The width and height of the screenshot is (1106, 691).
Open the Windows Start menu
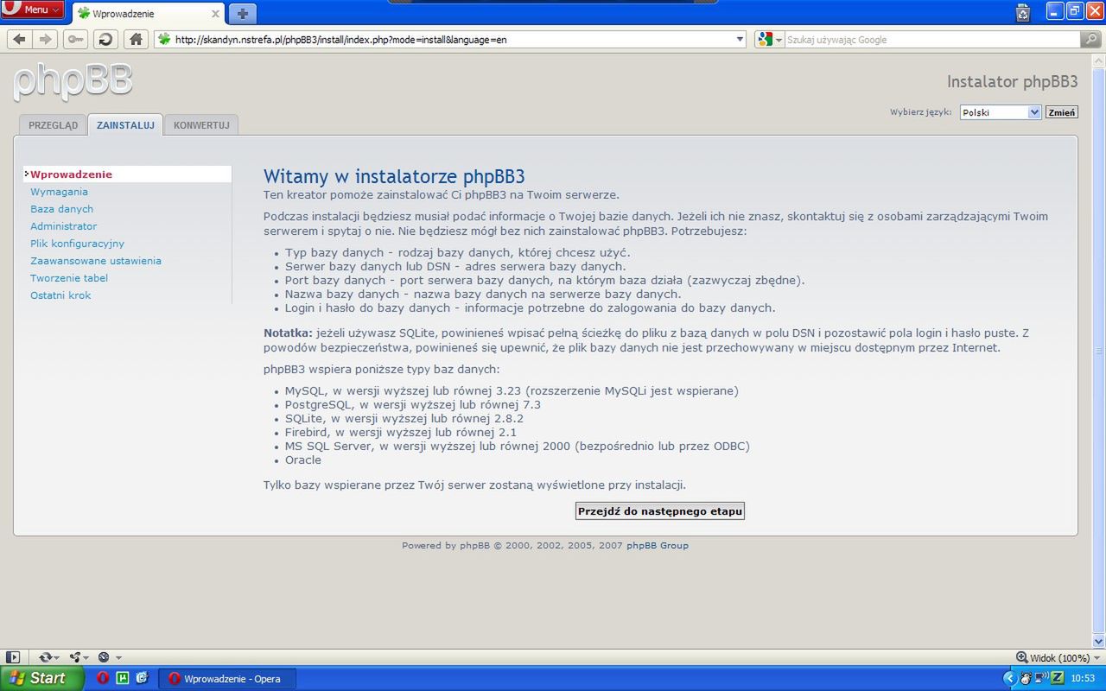(x=42, y=678)
